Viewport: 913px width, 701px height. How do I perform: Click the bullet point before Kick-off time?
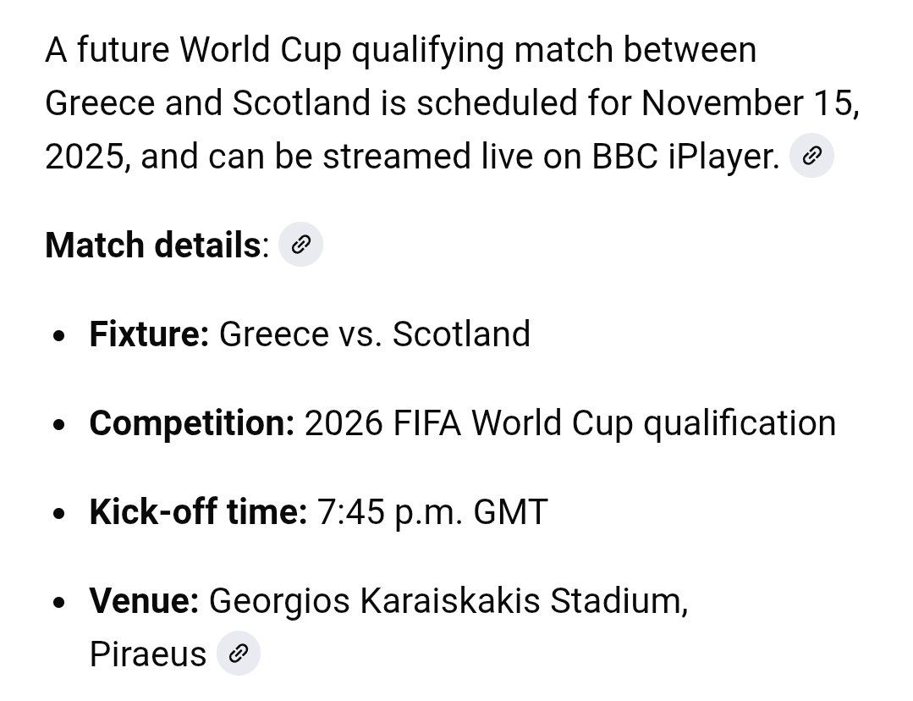click(x=58, y=514)
